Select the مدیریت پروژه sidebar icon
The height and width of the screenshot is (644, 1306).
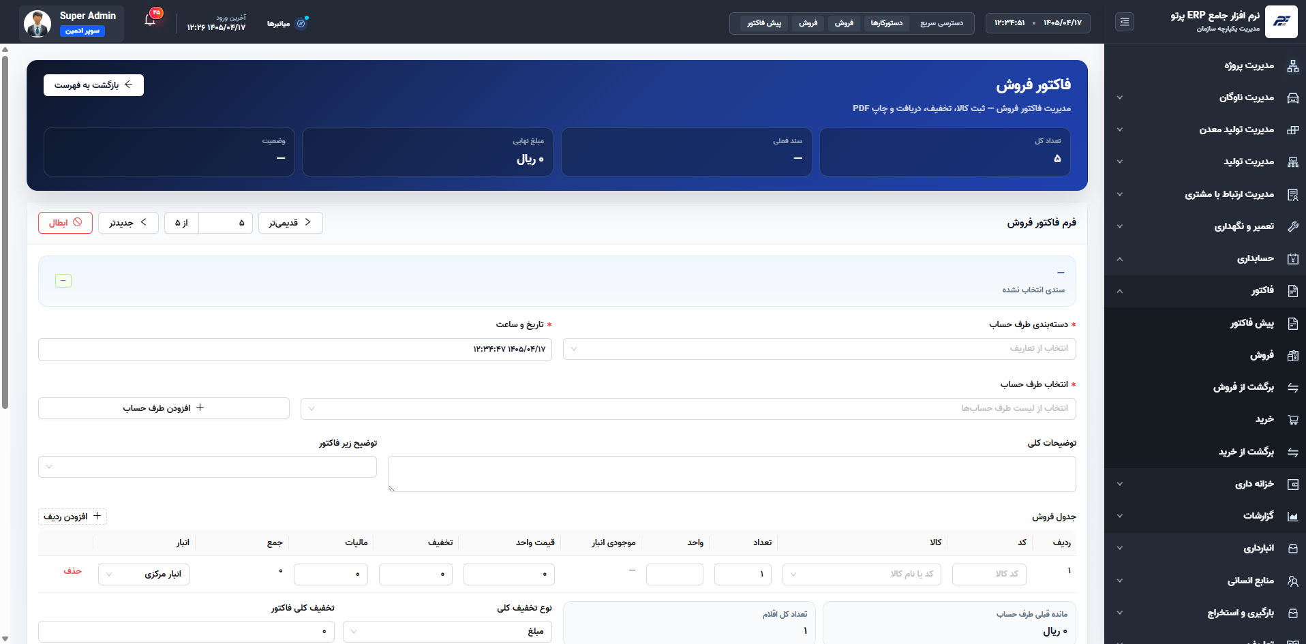pyautogui.click(x=1292, y=66)
